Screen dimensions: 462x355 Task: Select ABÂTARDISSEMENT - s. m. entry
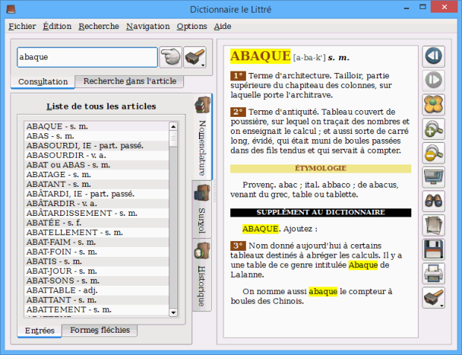[97, 213]
